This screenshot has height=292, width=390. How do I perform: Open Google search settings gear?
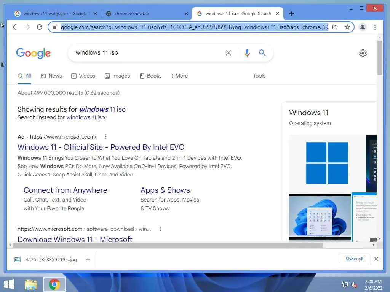[x=363, y=53]
